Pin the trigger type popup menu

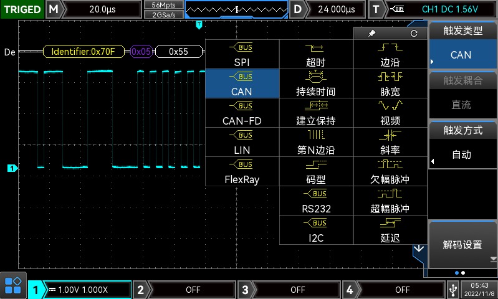click(x=372, y=34)
